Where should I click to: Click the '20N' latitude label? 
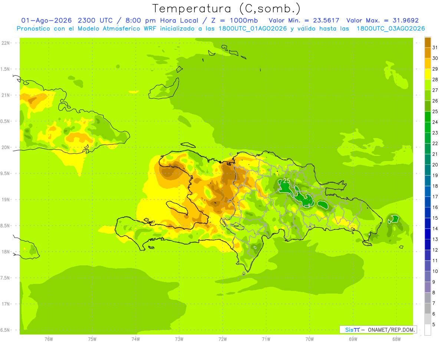click(x=6, y=147)
